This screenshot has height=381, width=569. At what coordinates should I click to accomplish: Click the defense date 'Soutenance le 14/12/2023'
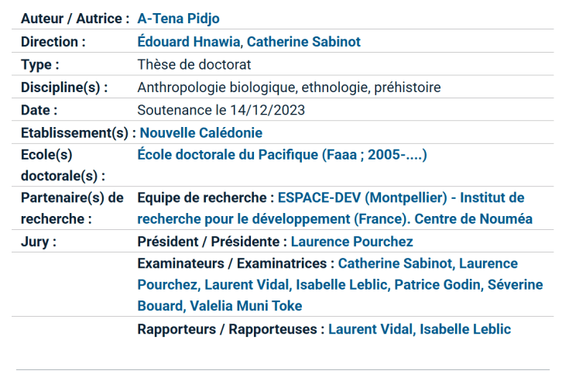(x=221, y=110)
